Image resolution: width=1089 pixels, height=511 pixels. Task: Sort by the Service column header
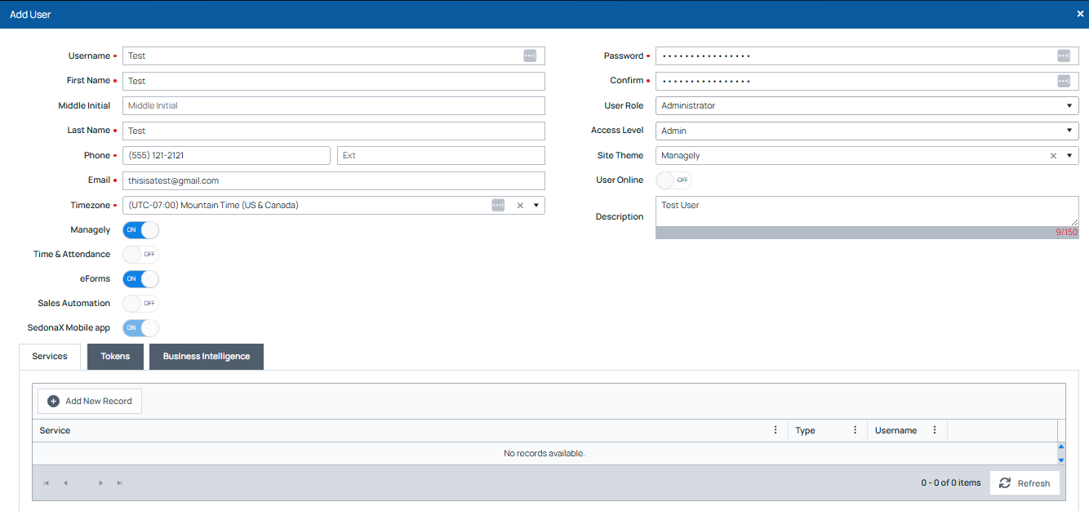pyautogui.click(x=55, y=431)
